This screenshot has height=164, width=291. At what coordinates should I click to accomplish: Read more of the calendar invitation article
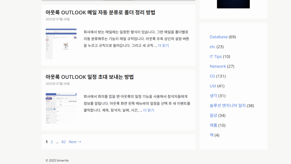pos(148,110)
